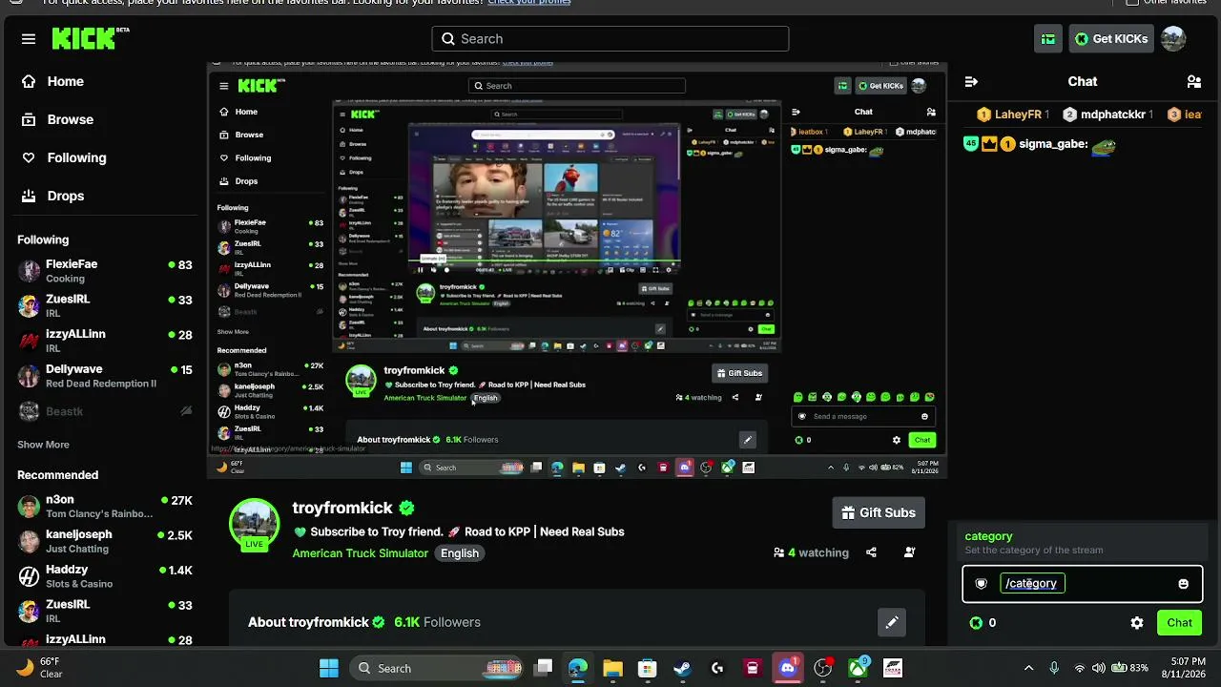Open FlexieFae's channel in Following list
Screen dimensions: 1221x687
coord(105,271)
